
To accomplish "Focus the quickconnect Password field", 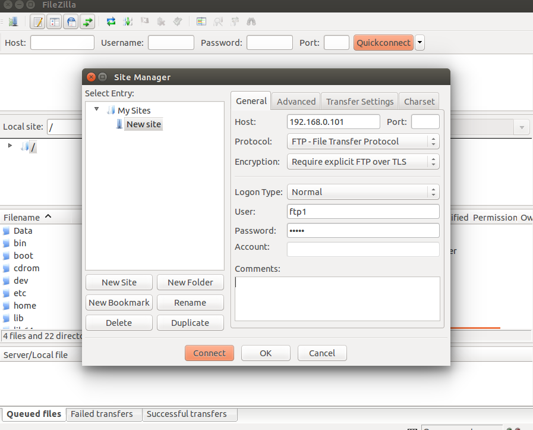I will (x=270, y=42).
